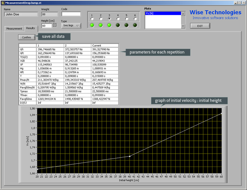The width and height of the screenshot is (247, 190).
Task: Click the Hft value '0,173362 m'
Action: coord(50,72)
